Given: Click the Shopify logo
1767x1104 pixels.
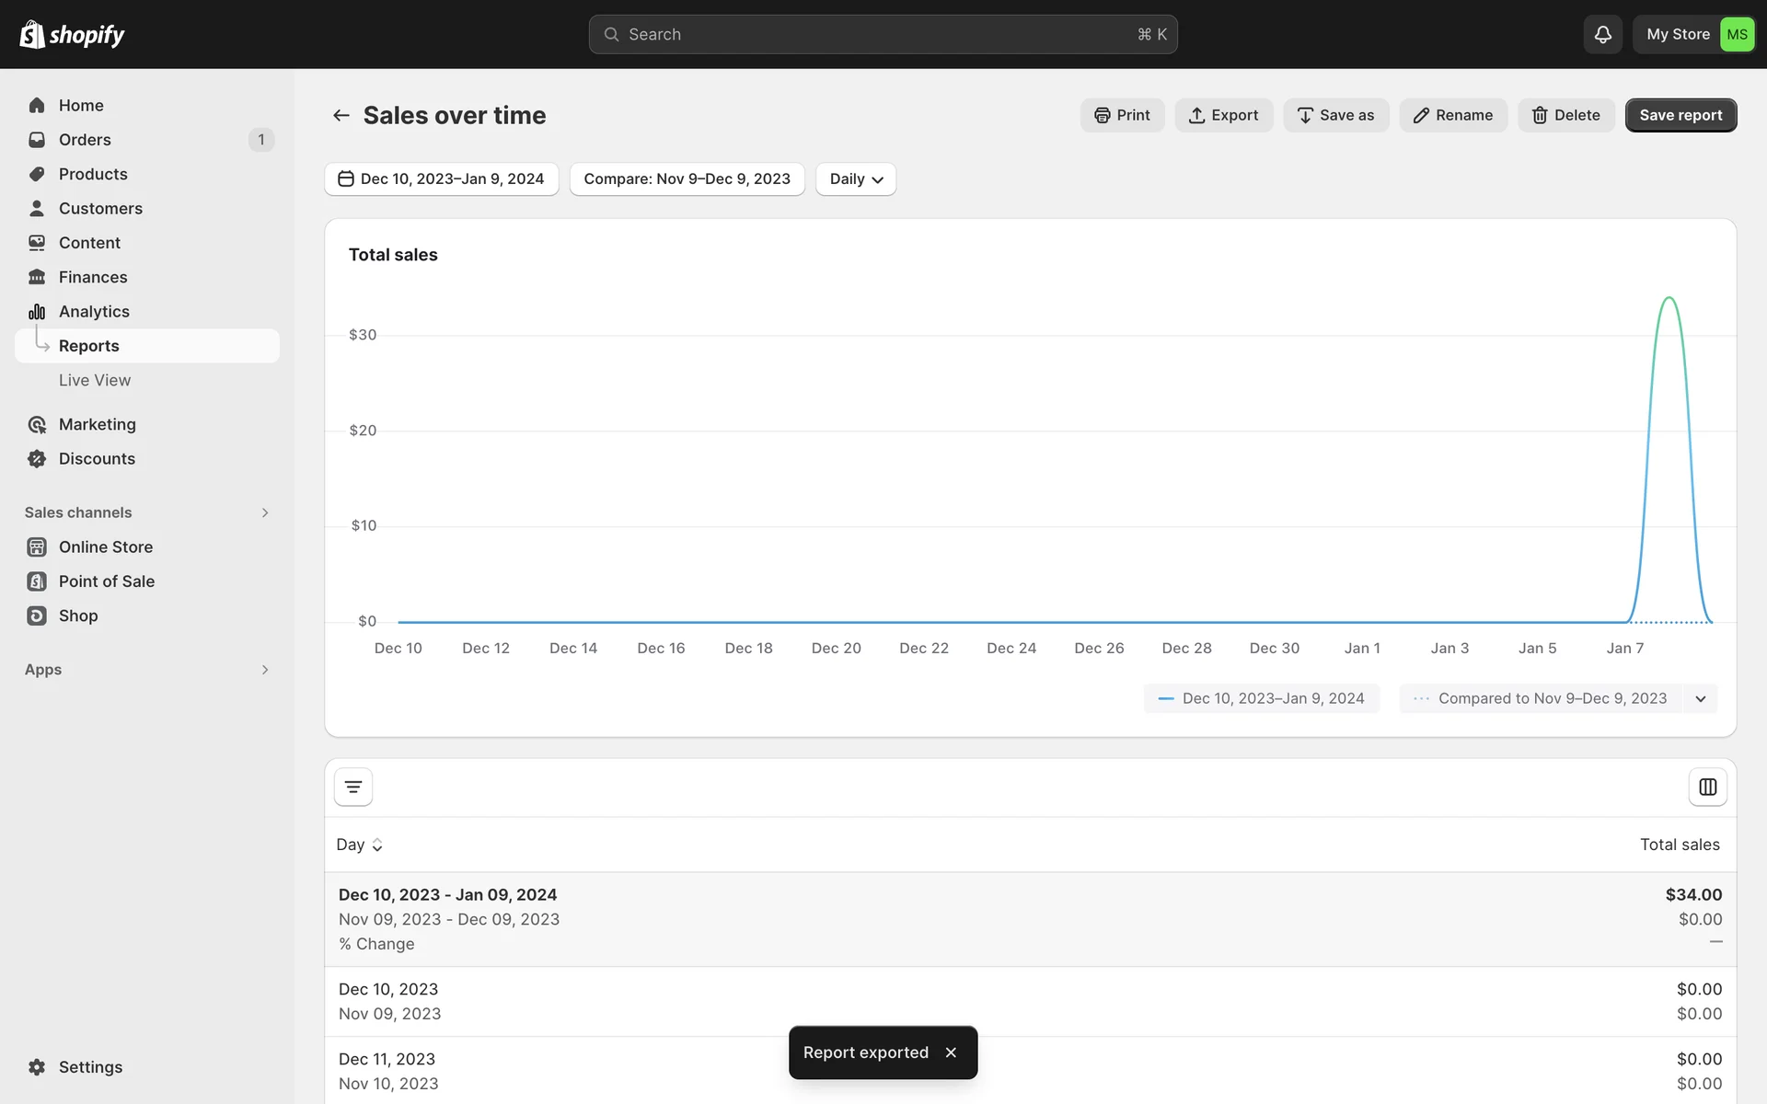Looking at the screenshot, I should click(x=72, y=35).
